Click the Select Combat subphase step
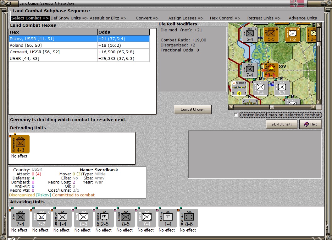332x240 pixels. (x=30, y=18)
